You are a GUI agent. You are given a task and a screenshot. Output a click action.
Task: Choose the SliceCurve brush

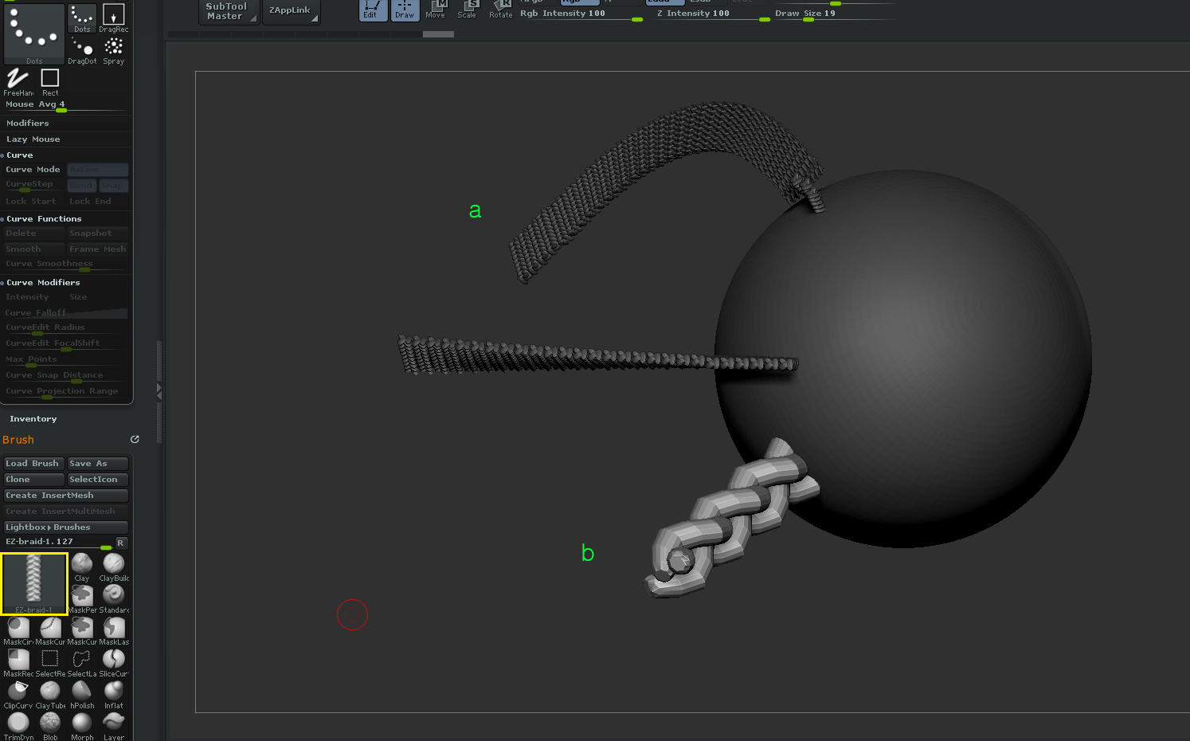(x=113, y=660)
